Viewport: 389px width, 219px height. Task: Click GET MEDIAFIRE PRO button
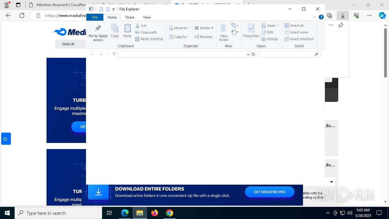coord(270,192)
